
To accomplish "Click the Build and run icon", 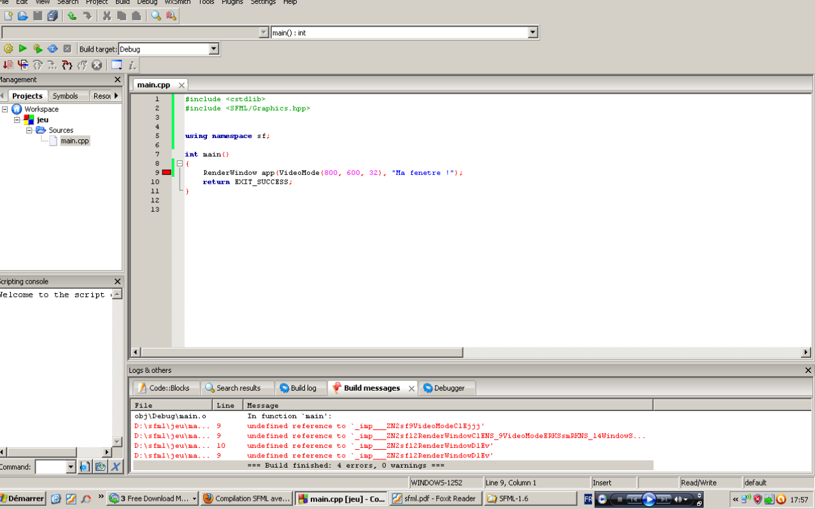I will pyautogui.click(x=38, y=48).
